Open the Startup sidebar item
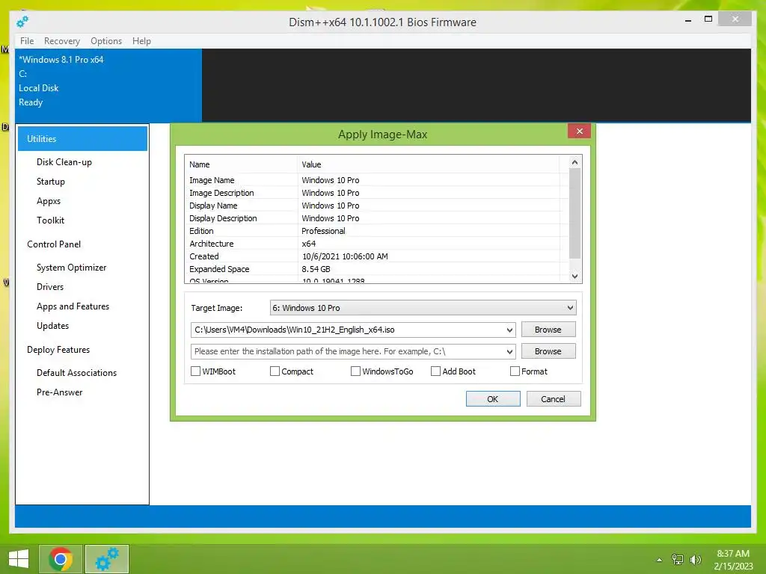 pyautogui.click(x=50, y=182)
